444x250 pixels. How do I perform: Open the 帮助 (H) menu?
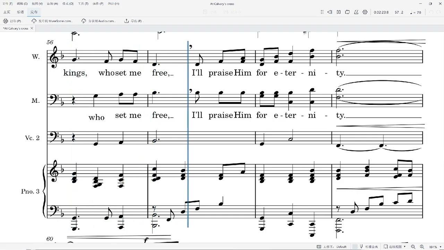(113, 3)
